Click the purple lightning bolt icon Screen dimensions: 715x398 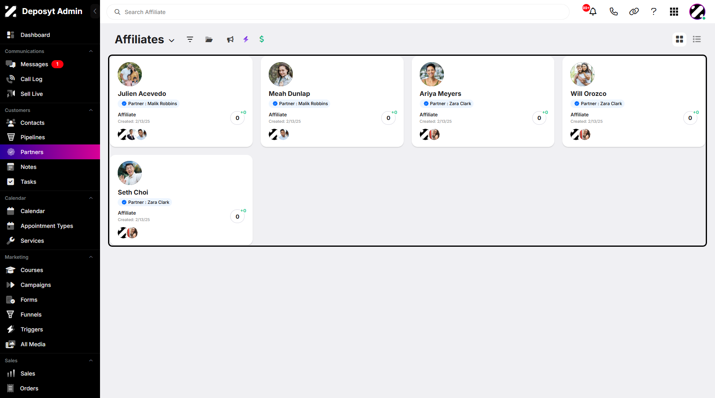246,39
